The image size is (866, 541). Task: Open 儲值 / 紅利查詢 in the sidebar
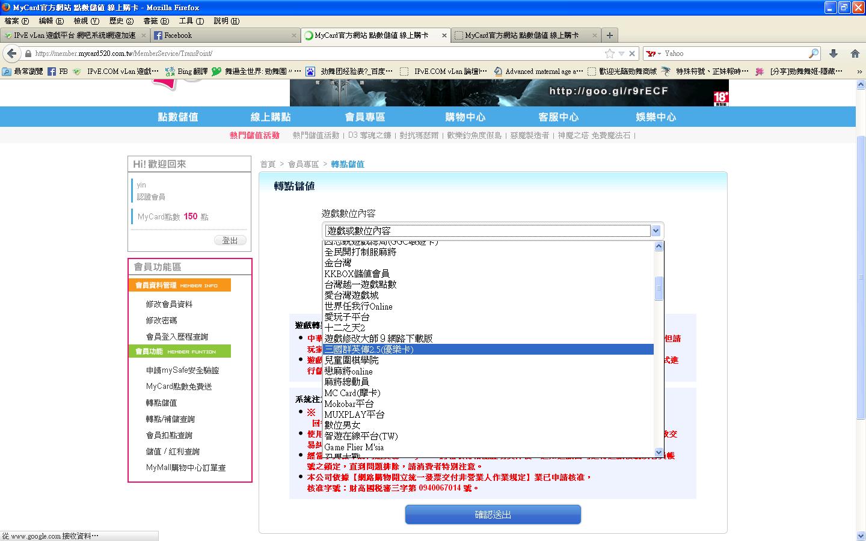(x=173, y=451)
